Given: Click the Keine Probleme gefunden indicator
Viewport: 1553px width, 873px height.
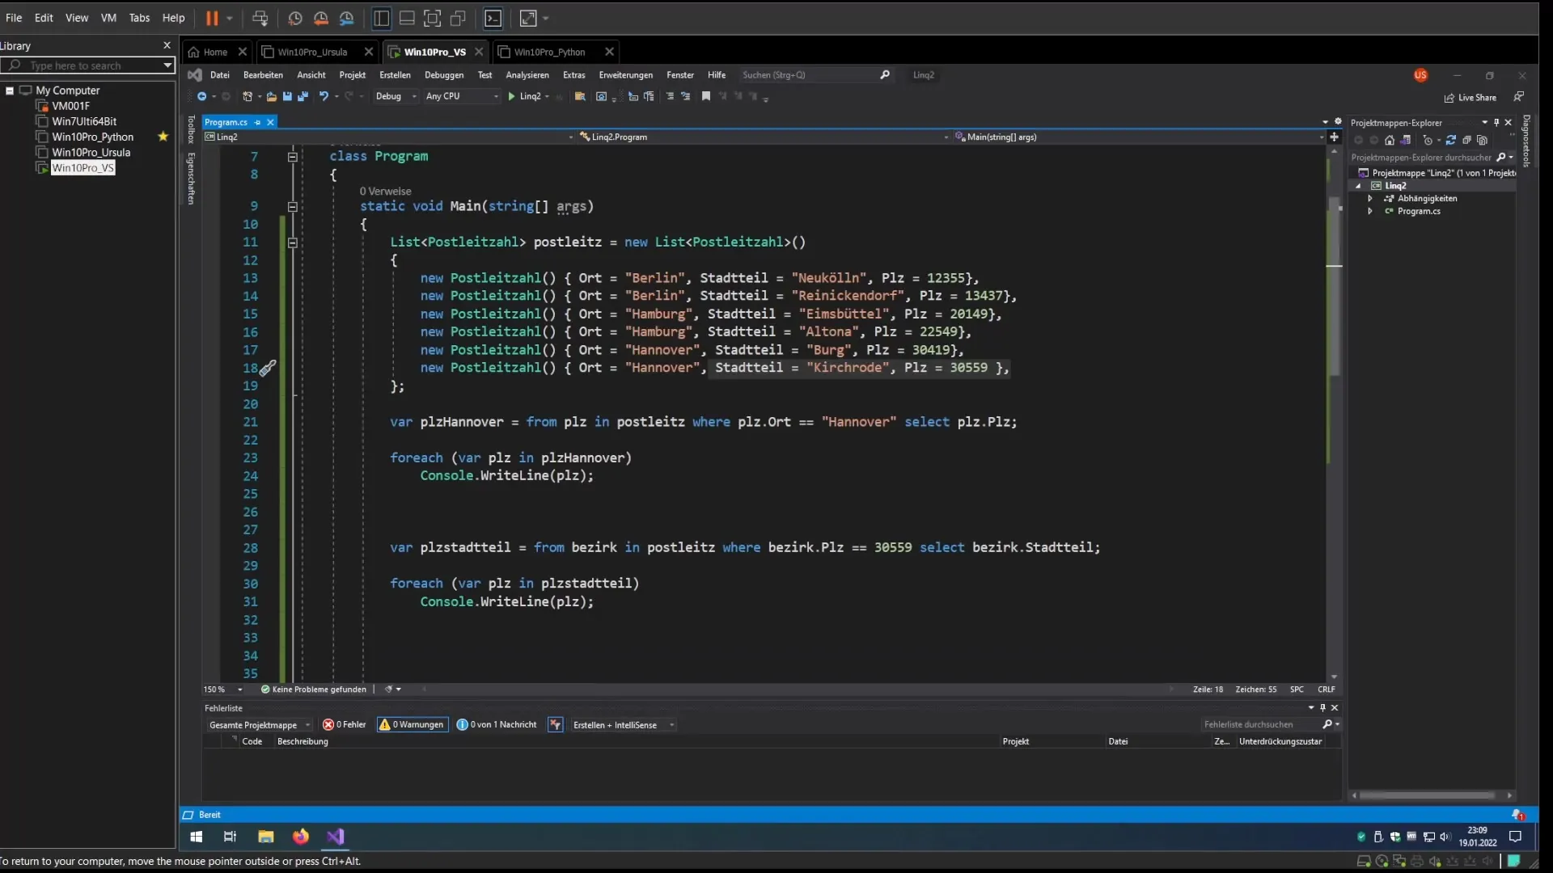Looking at the screenshot, I should click(x=313, y=690).
